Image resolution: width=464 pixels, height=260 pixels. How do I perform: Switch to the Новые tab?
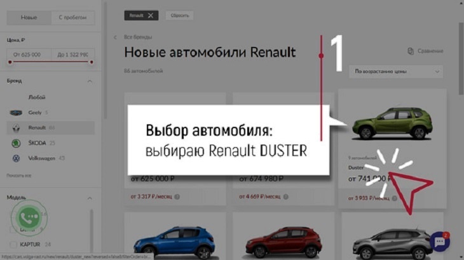(29, 17)
